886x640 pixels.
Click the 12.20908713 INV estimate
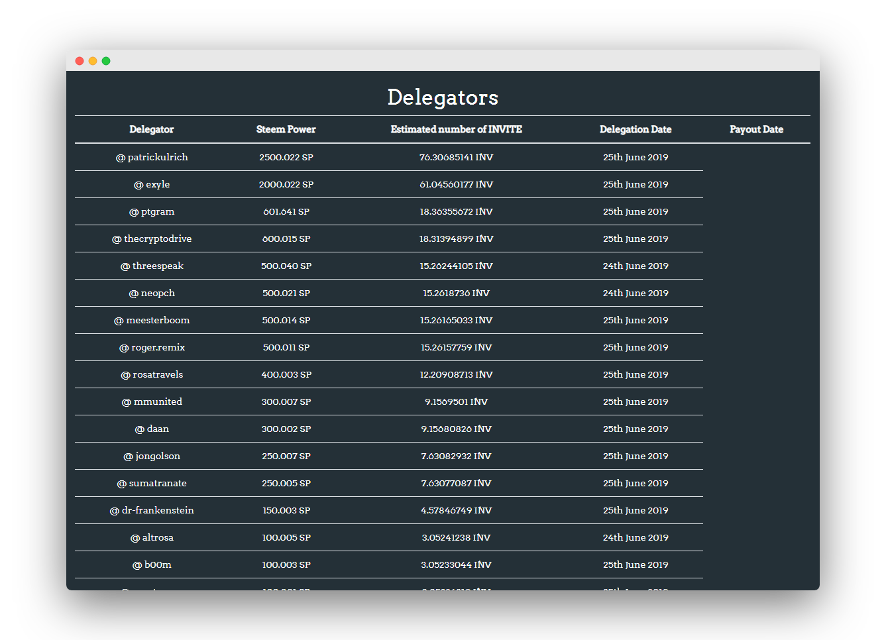coord(457,374)
